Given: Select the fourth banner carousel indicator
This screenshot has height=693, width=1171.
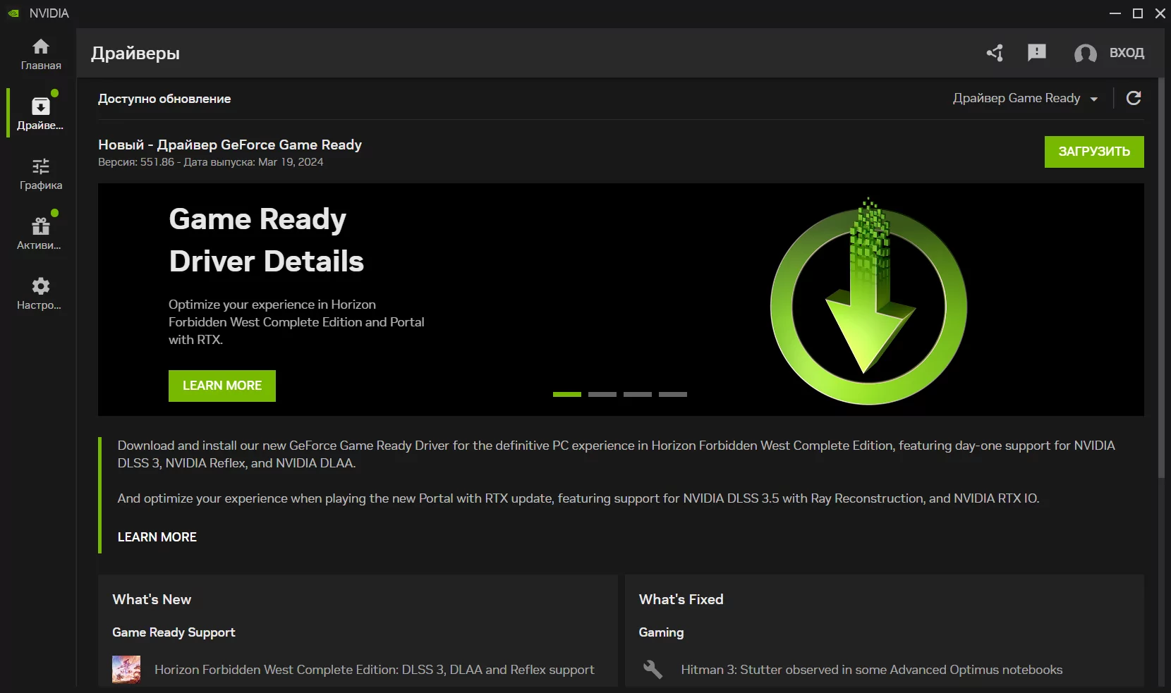Looking at the screenshot, I should coord(673,394).
